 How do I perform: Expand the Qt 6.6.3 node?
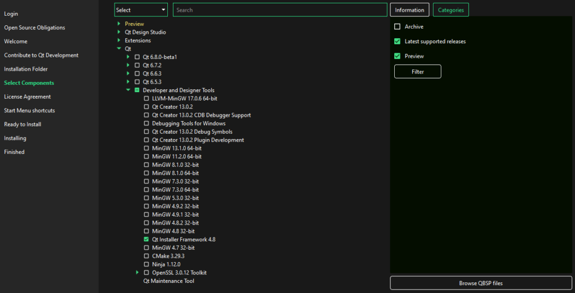pos(128,74)
